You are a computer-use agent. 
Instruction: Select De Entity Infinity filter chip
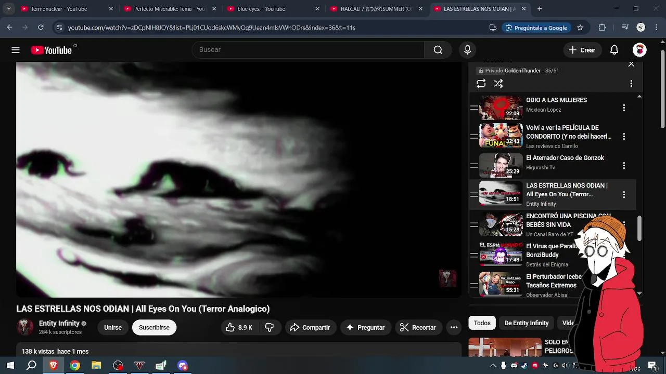click(x=526, y=323)
